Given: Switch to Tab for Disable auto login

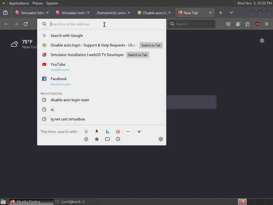Looking at the screenshot, I should point(151,45).
